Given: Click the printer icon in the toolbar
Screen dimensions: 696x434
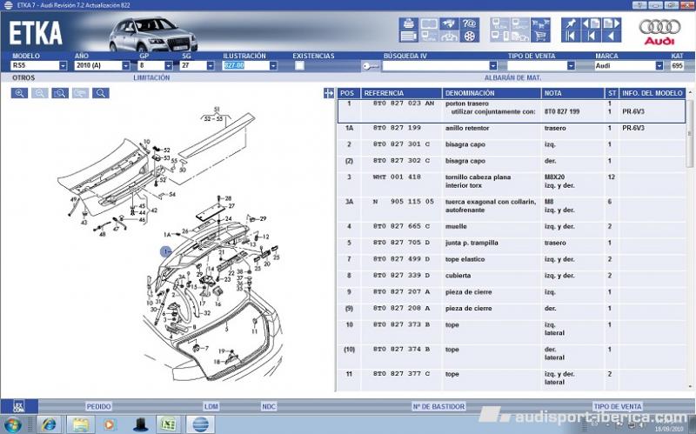Looking at the screenshot, I should pos(408,23).
